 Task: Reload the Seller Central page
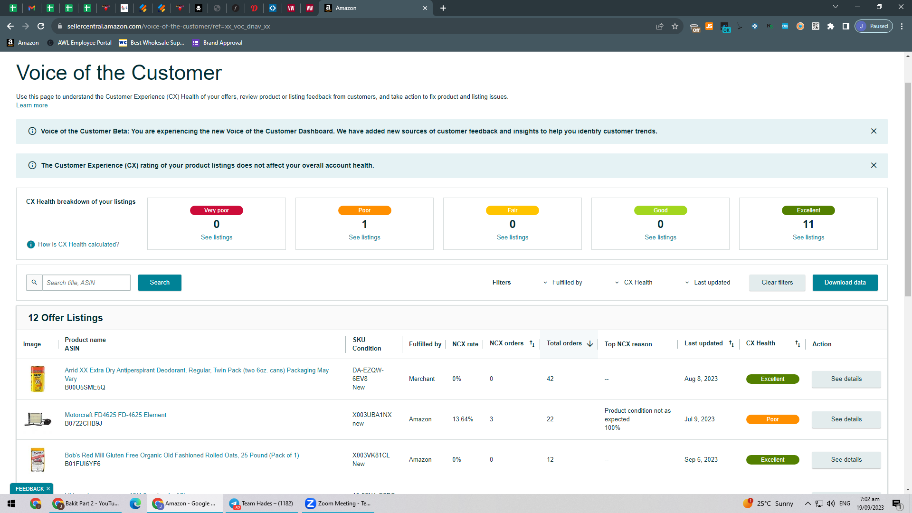pyautogui.click(x=41, y=26)
